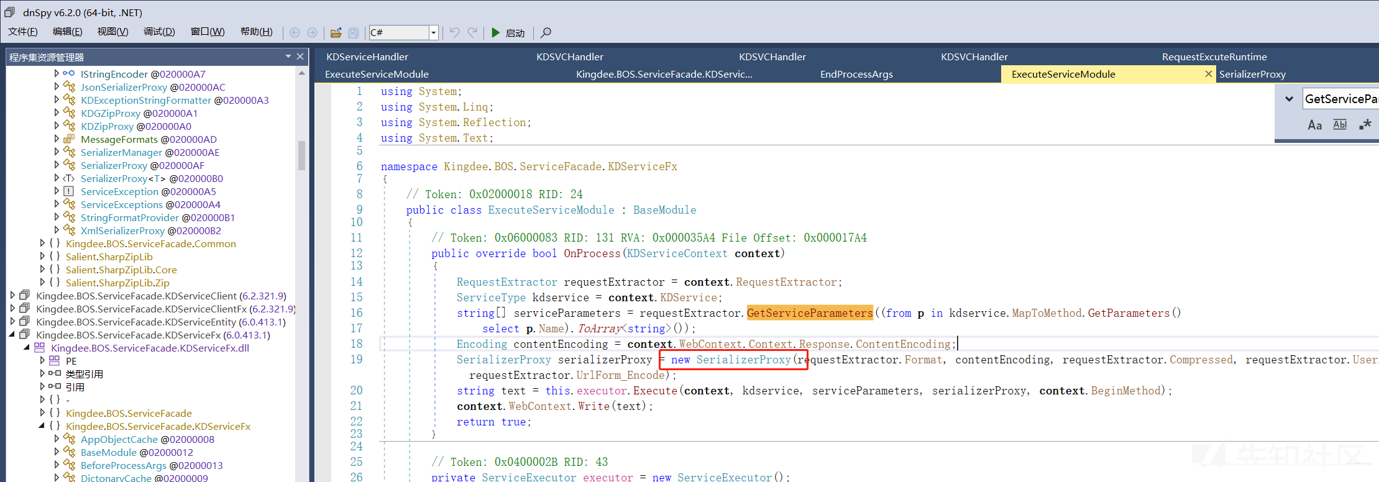This screenshot has width=1379, height=482.
Task: Open the 视图(V) menu
Action: [112, 32]
